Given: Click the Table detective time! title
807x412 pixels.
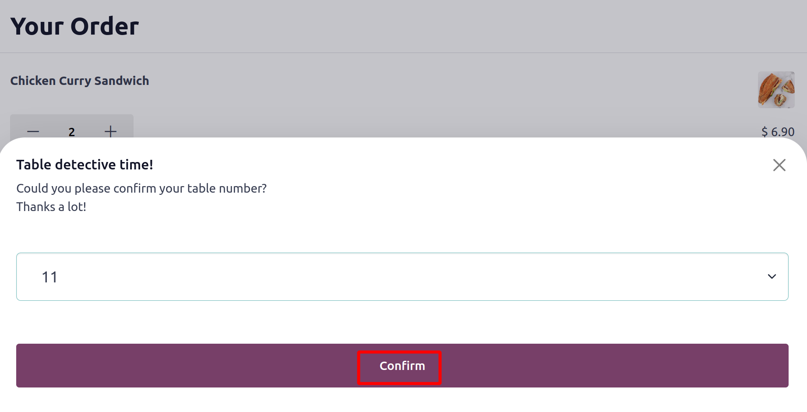Looking at the screenshot, I should coord(85,165).
